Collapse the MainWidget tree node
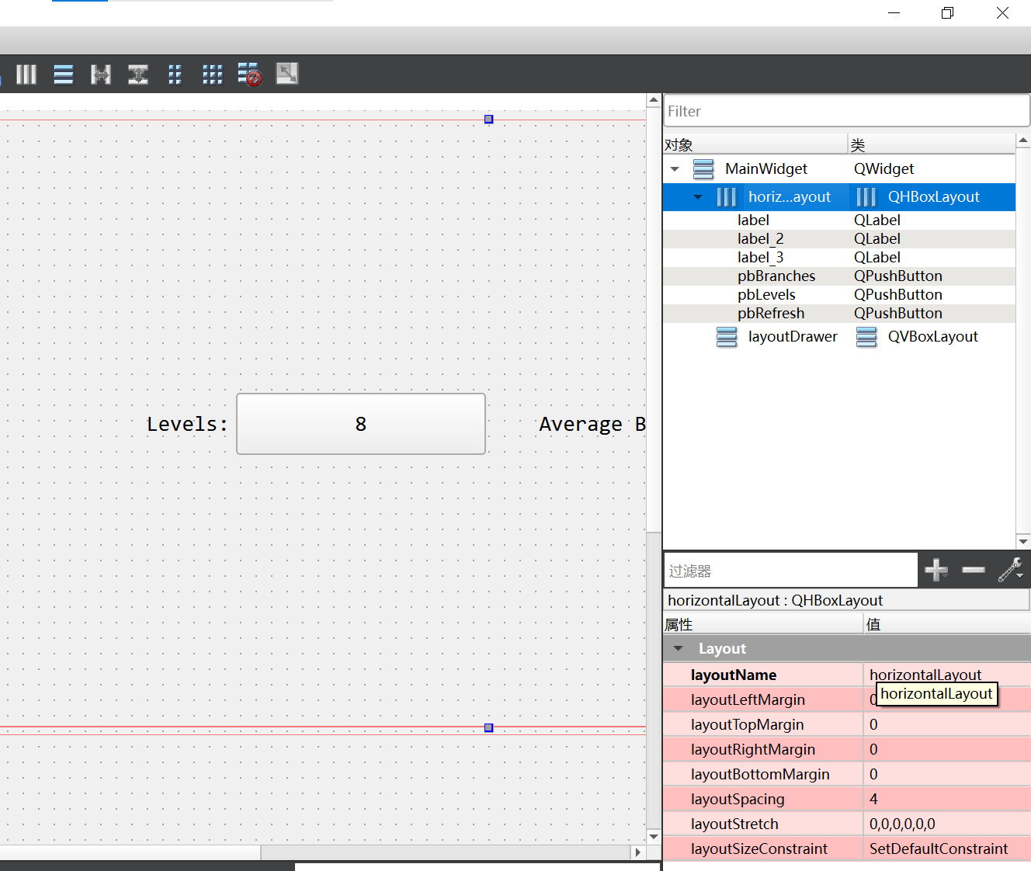1031x871 pixels. (675, 169)
